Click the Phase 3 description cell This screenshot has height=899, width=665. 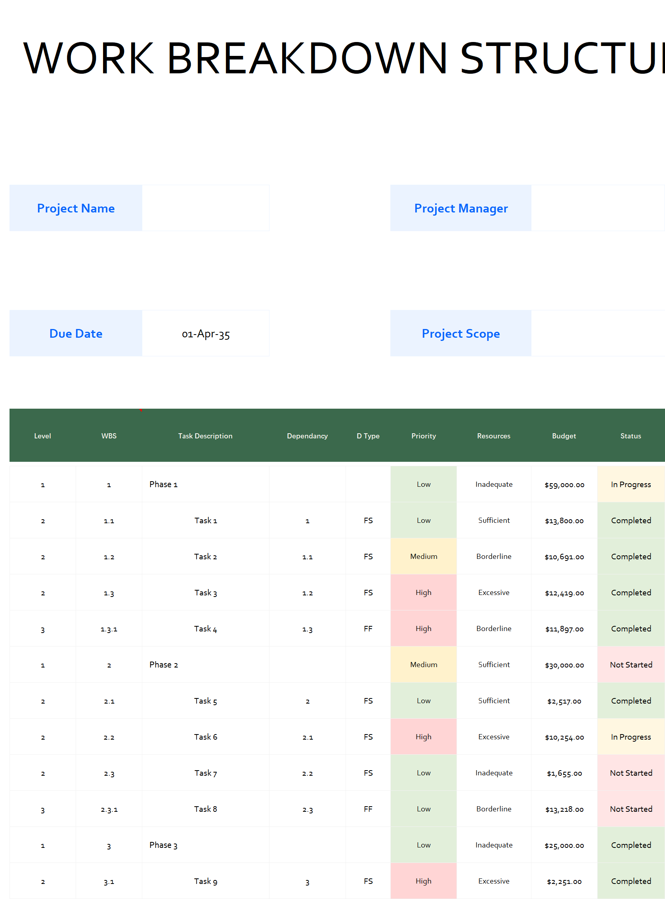click(206, 845)
